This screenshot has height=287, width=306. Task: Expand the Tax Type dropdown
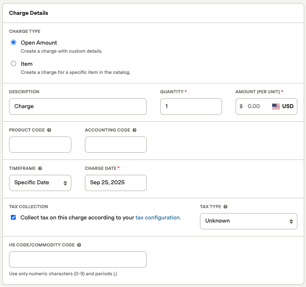click(248, 221)
